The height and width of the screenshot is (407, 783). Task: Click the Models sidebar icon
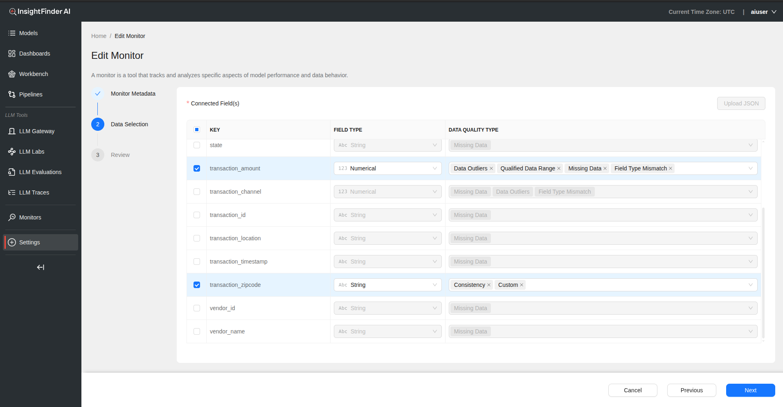(12, 33)
